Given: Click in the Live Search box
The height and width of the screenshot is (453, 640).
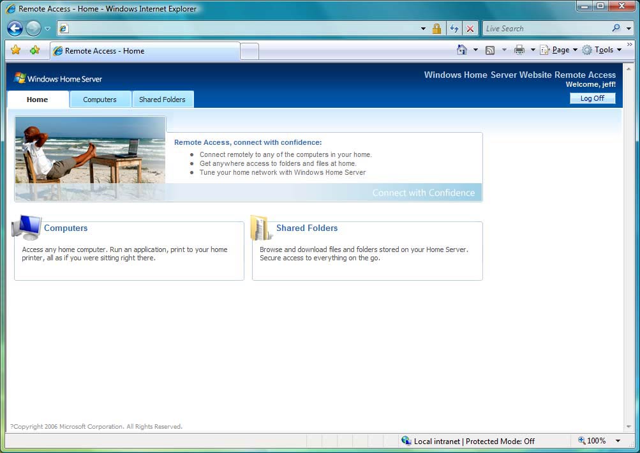Looking at the screenshot, I should point(546,29).
